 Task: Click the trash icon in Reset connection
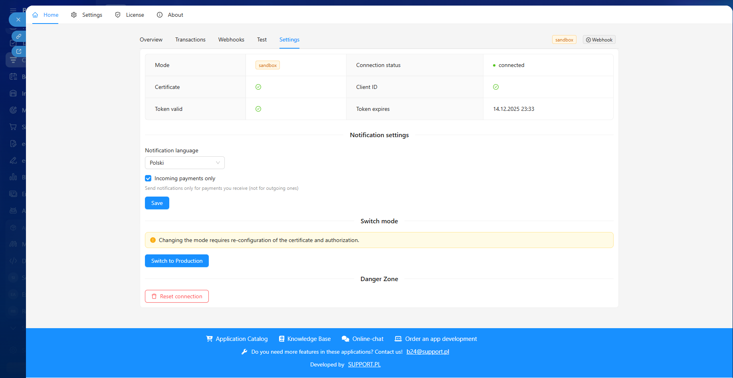[x=154, y=297]
